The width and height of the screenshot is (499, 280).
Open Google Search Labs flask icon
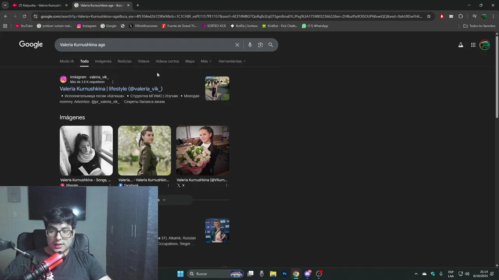461,45
